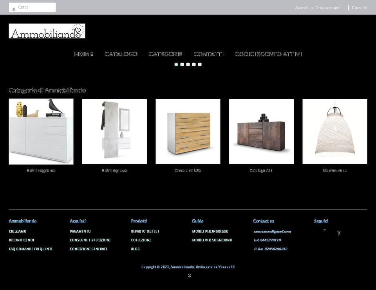
Task: Open the REPARTO OUTLET footer link
Action: (x=145, y=232)
